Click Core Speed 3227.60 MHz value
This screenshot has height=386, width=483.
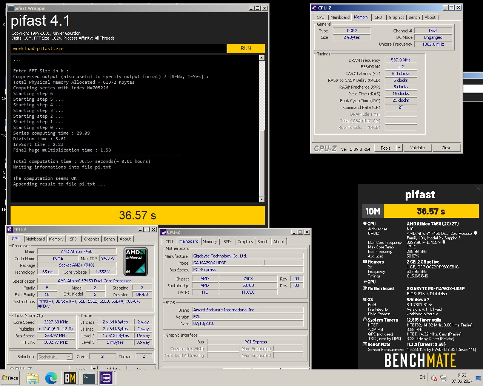(56, 322)
